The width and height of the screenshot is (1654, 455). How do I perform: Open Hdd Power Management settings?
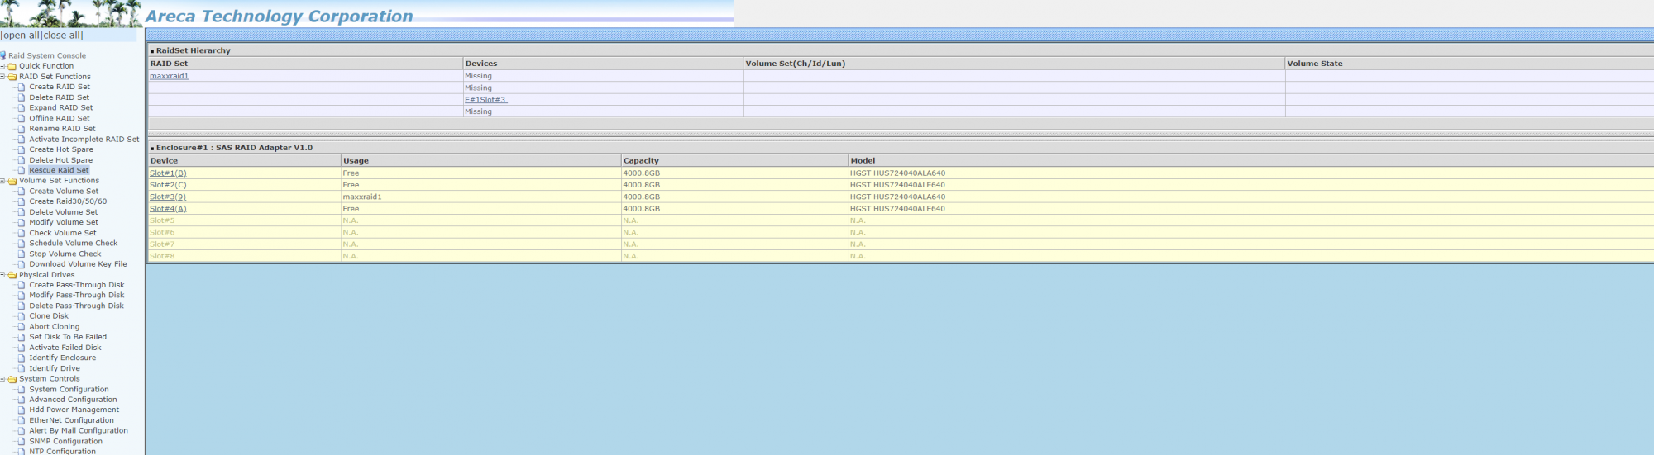pos(74,410)
